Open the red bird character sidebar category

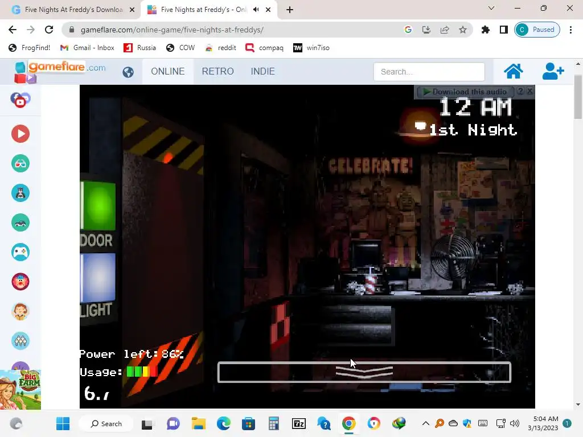20,282
